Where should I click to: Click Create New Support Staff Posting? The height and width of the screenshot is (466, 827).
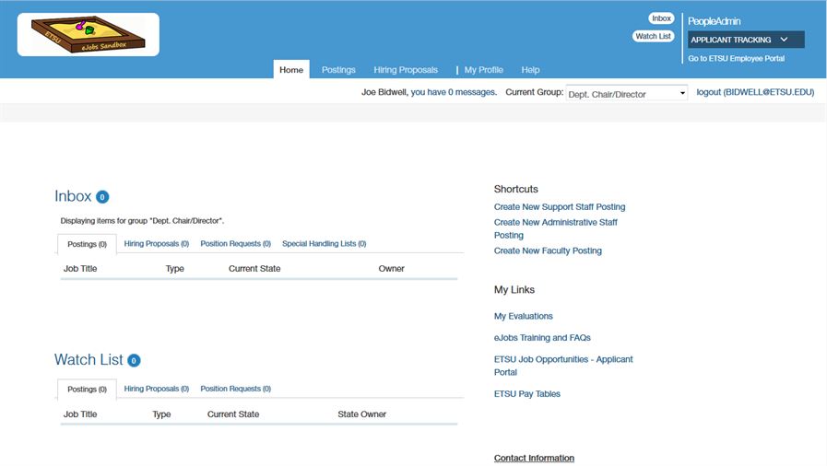pos(560,207)
